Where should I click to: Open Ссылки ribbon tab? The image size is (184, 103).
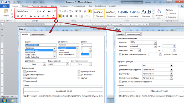[x=54, y=6]
